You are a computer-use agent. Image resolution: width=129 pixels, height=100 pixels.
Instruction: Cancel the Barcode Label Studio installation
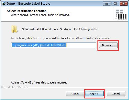[116, 94]
